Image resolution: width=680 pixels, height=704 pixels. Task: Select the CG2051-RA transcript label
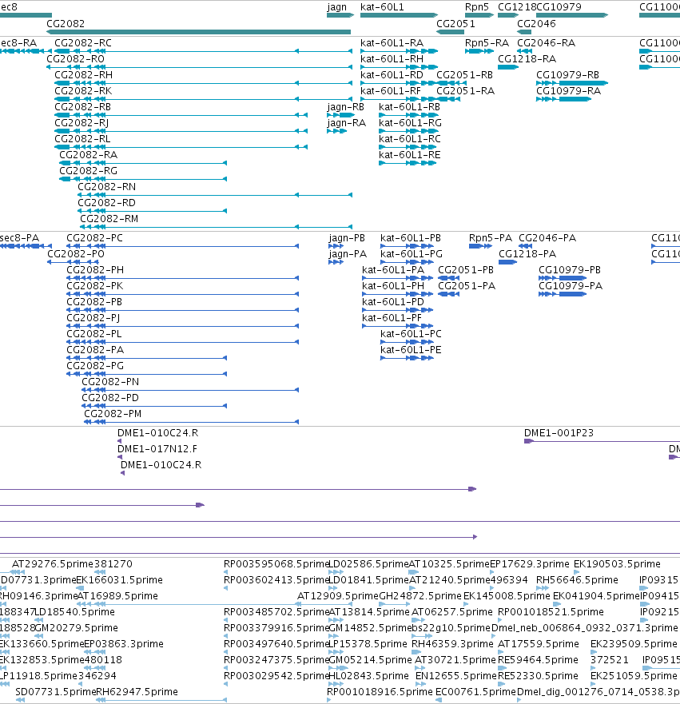[x=465, y=91]
